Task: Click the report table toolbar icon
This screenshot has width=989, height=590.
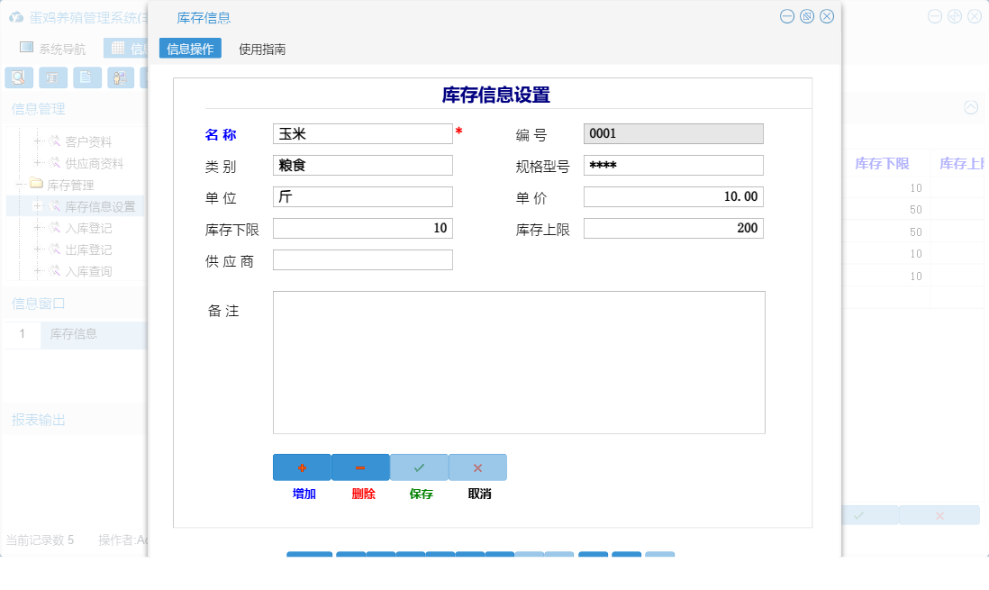Action: (x=53, y=77)
